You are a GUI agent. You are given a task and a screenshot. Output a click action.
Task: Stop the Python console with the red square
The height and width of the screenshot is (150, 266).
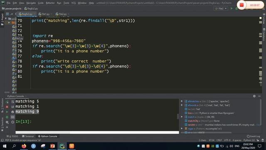[7, 107]
